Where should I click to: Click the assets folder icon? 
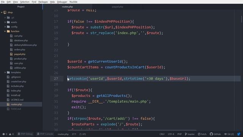click(8, 22)
